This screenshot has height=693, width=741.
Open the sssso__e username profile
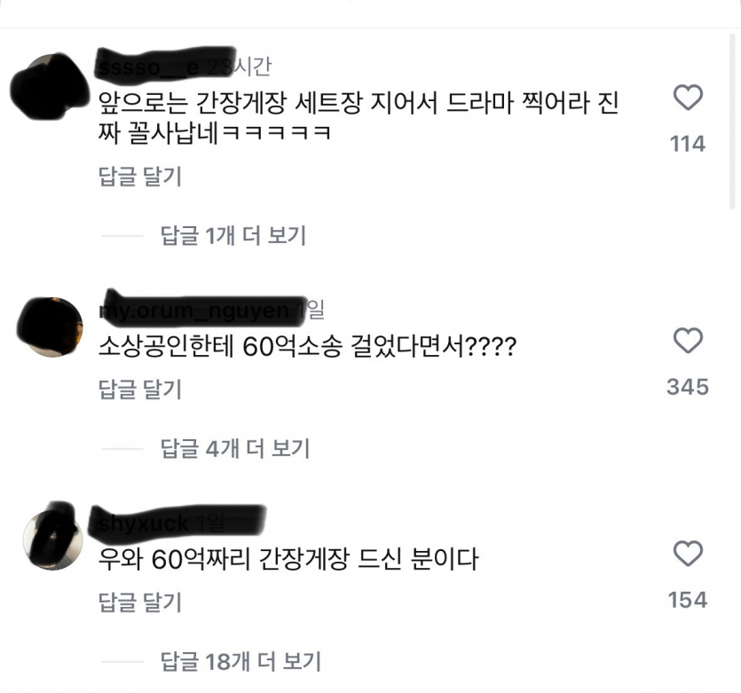point(149,67)
